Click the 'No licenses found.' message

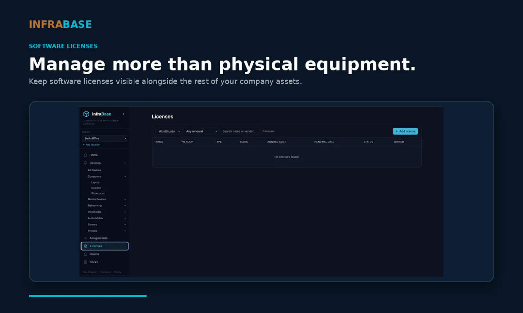(287, 157)
